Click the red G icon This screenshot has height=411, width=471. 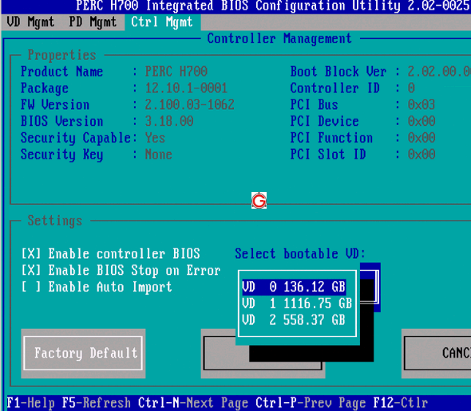259,200
